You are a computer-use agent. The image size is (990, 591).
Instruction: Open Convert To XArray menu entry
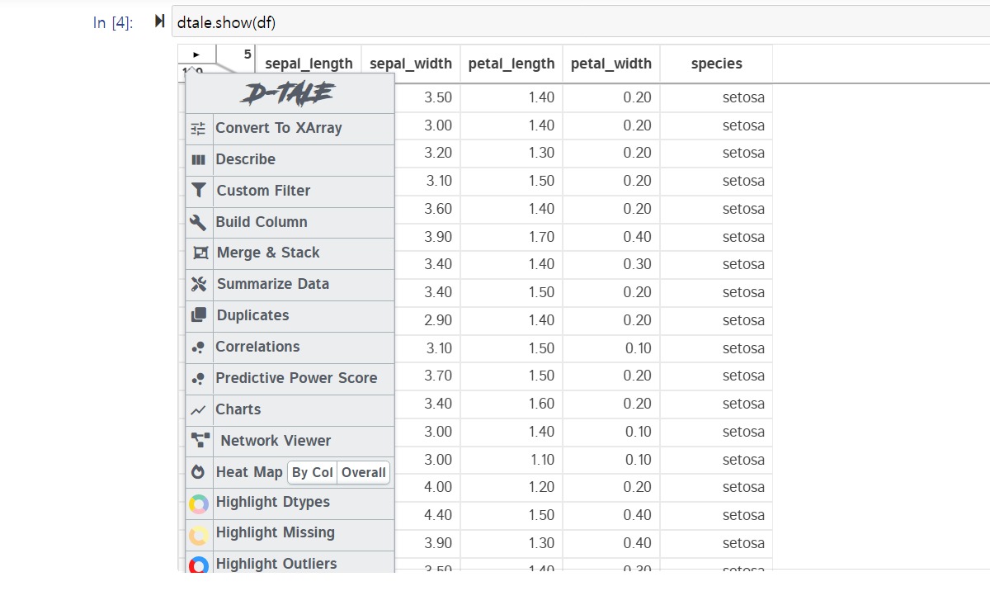point(290,129)
